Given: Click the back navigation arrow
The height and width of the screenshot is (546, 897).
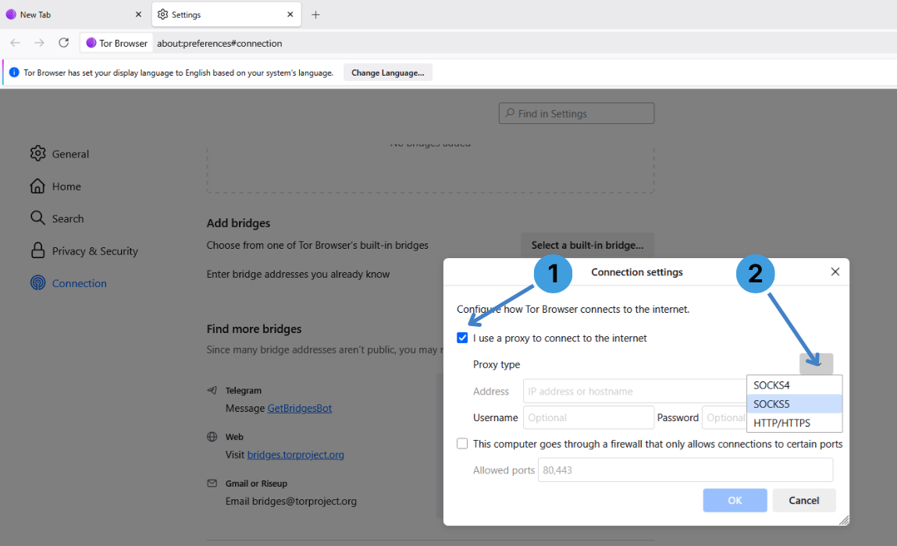Looking at the screenshot, I should (16, 43).
